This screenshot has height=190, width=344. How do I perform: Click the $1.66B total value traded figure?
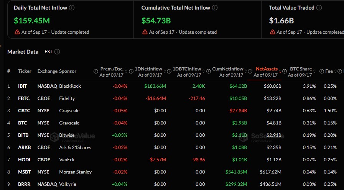(x=281, y=21)
